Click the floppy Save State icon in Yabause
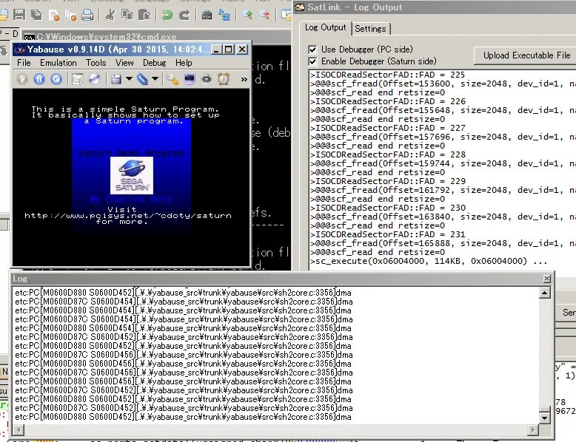This screenshot has height=442, width=576. [116, 79]
